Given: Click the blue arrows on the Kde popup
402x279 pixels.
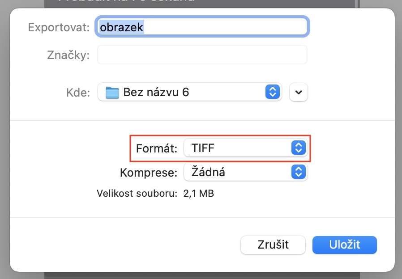Looking at the screenshot, I should coord(272,93).
